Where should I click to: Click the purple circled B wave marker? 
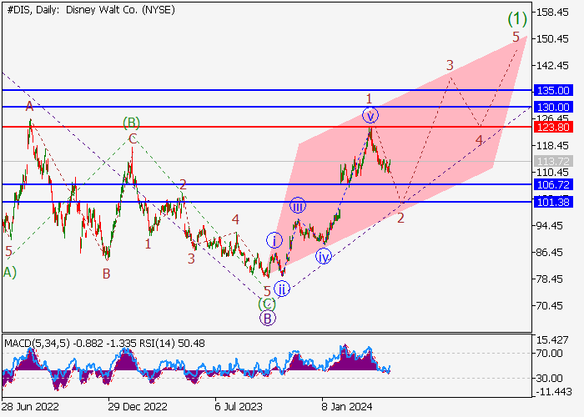pyautogui.click(x=268, y=319)
